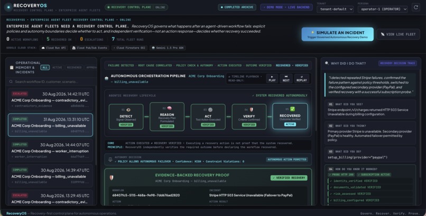
Task: Click the PROBE HTTP 200 badge
Action: point(341,174)
